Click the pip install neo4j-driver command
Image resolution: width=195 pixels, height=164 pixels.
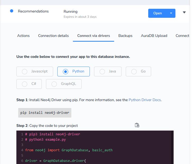45,113
